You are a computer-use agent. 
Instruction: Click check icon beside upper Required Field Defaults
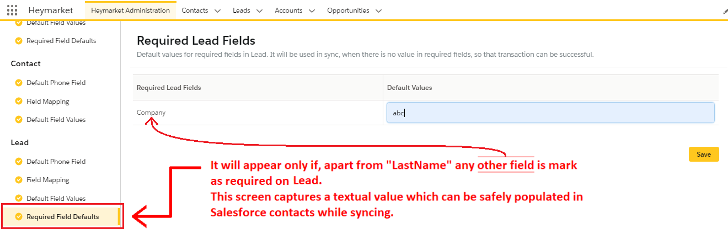[19, 41]
